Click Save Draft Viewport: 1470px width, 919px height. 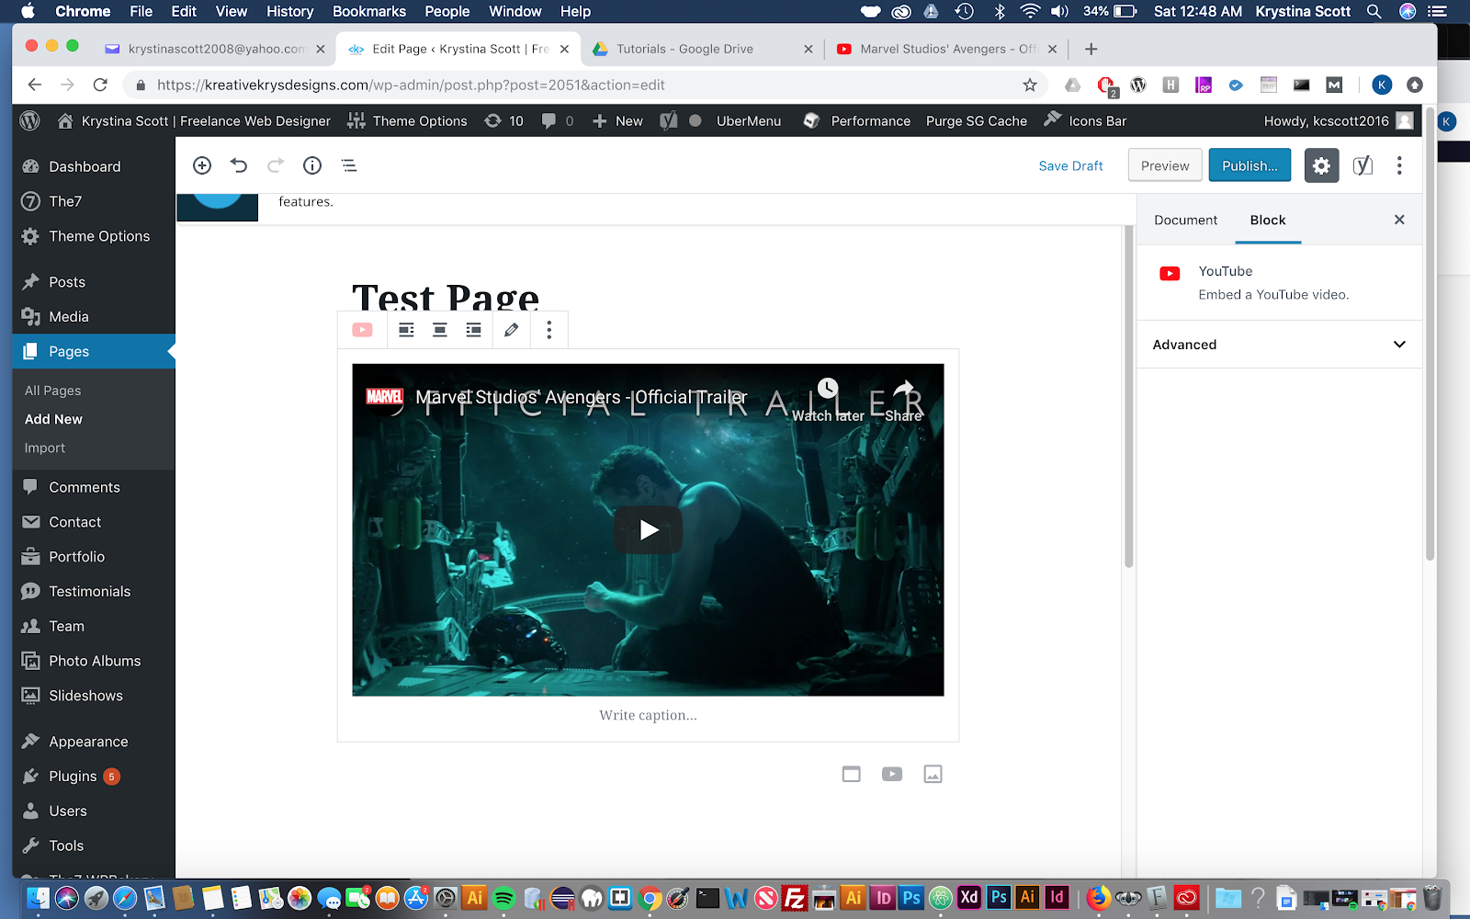[1070, 165]
